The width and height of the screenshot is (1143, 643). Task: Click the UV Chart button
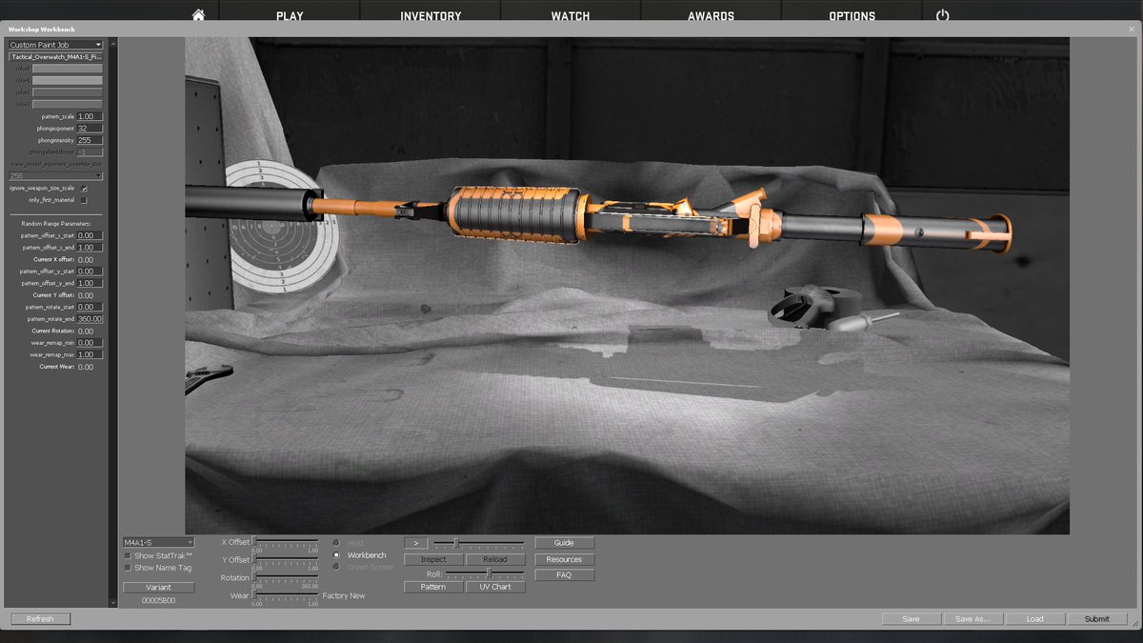click(x=495, y=587)
